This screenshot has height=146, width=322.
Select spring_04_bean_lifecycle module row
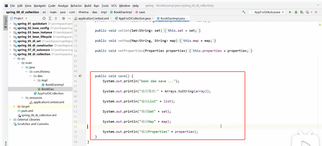pyautogui.click(x=40, y=37)
